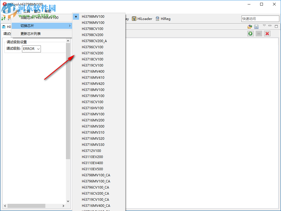Choose Hi3716MV400 from chip list

point(99,72)
